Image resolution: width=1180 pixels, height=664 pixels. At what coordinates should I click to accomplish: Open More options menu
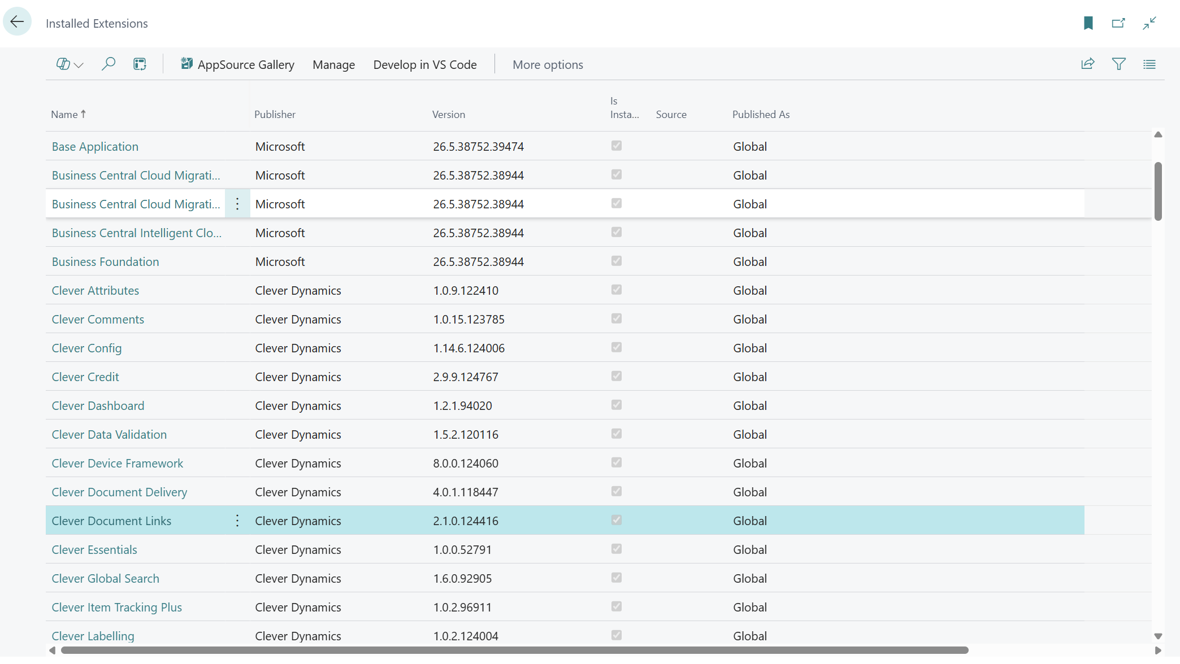547,64
